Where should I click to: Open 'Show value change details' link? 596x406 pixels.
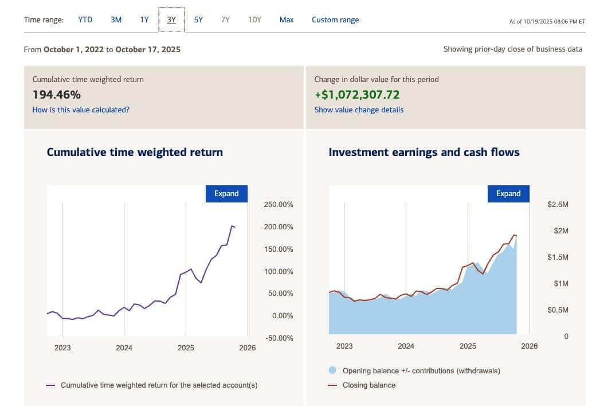(x=359, y=110)
